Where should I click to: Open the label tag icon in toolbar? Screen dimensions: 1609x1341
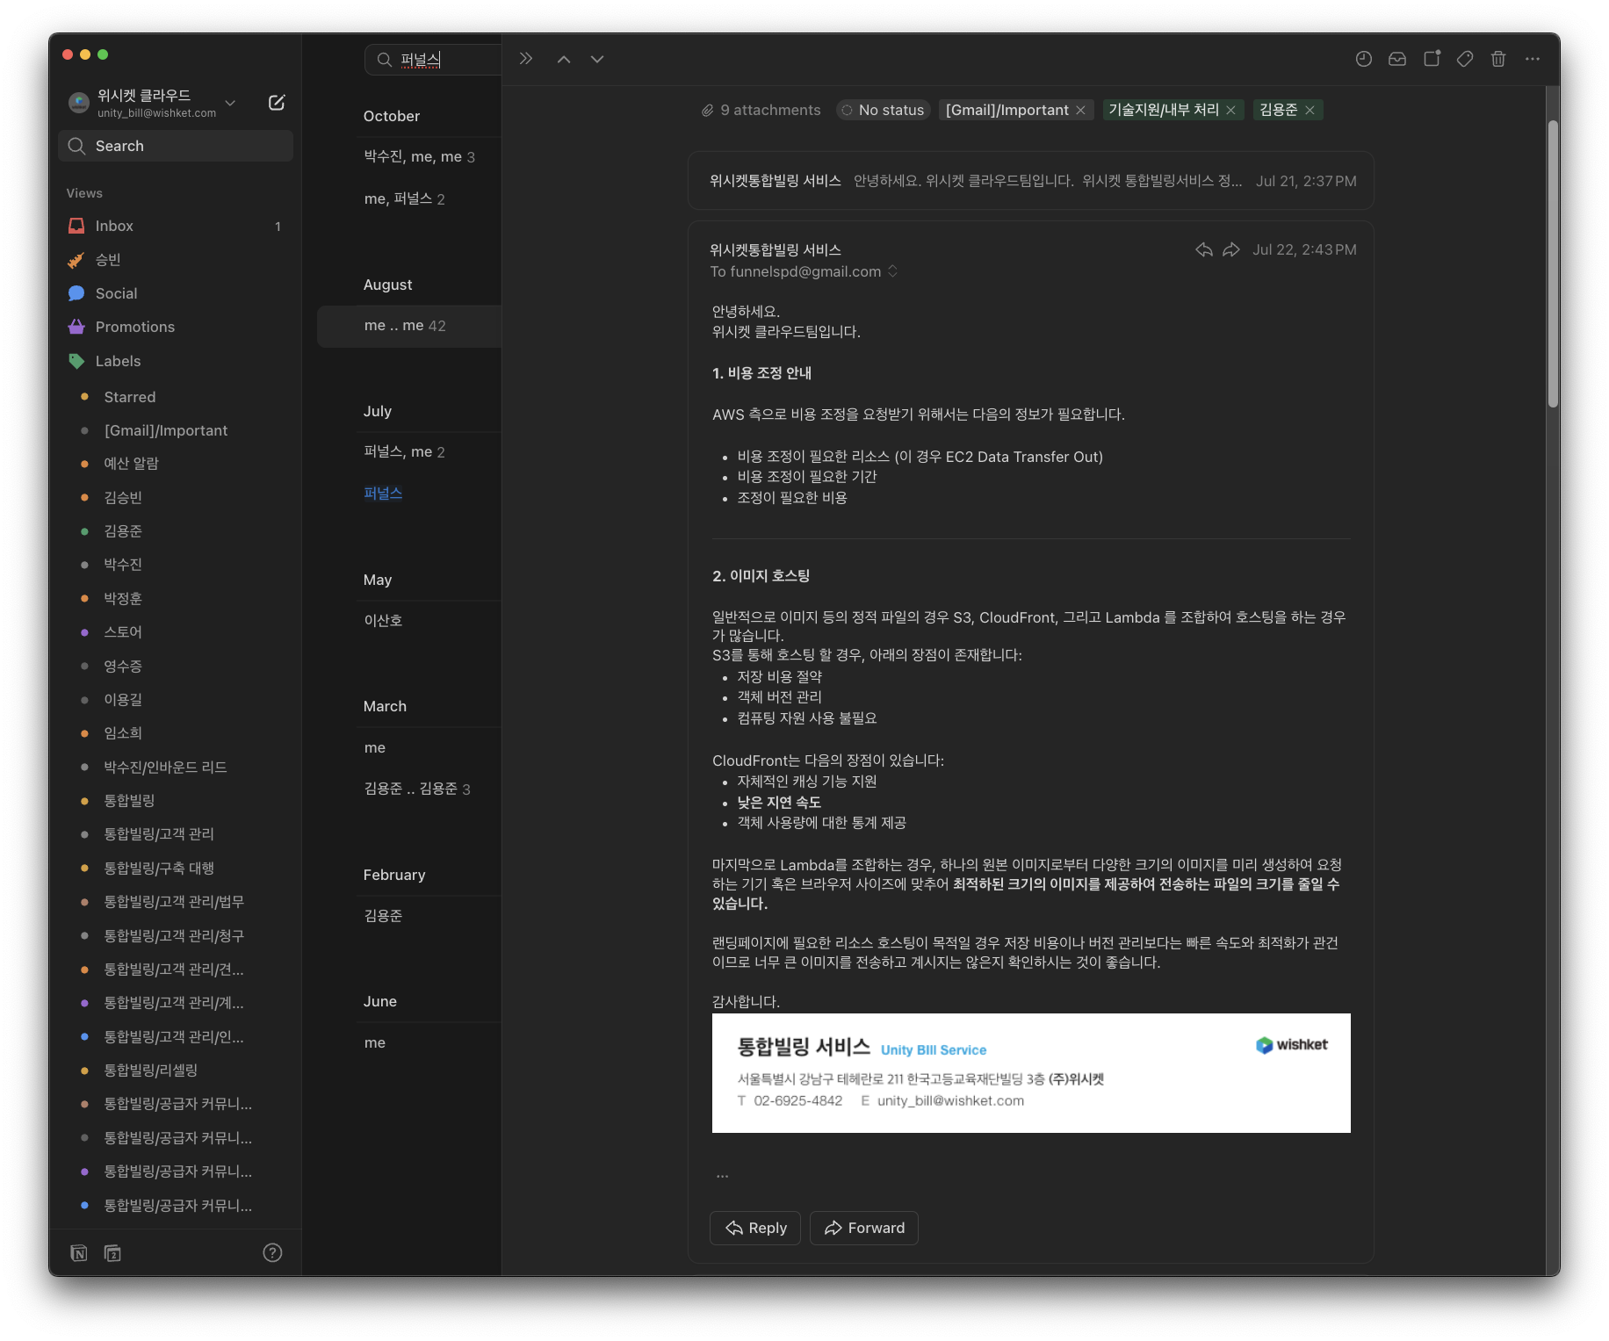(x=1464, y=59)
